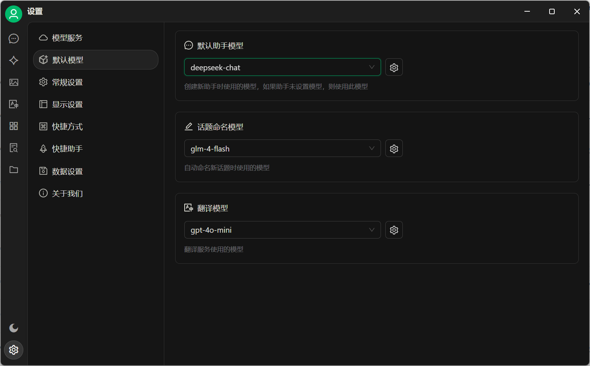Close the settings window
This screenshot has height=366, width=590.
pos(577,12)
